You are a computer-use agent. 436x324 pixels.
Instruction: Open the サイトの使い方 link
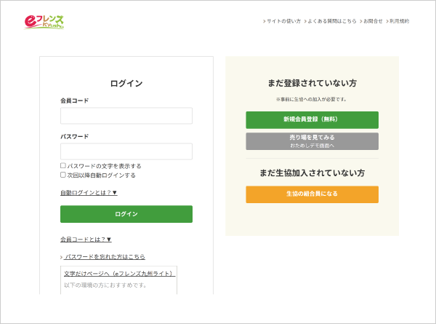283,21
